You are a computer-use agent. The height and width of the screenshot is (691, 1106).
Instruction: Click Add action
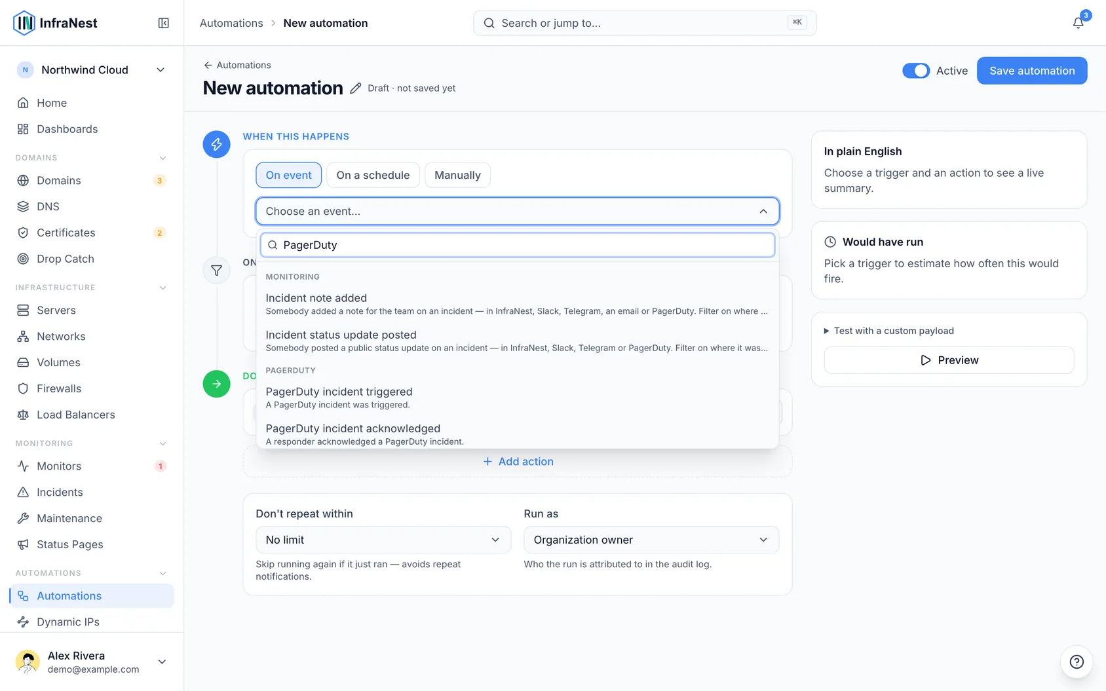[x=518, y=462]
